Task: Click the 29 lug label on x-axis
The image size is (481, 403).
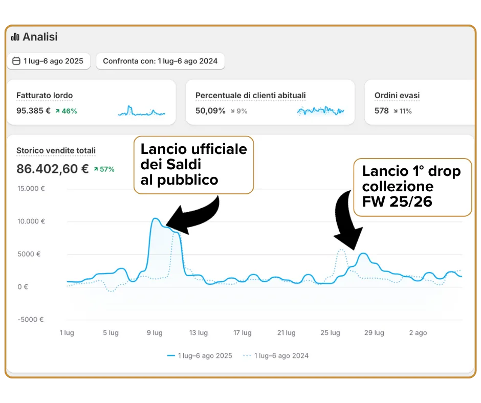Action: (x=374, y=333)
